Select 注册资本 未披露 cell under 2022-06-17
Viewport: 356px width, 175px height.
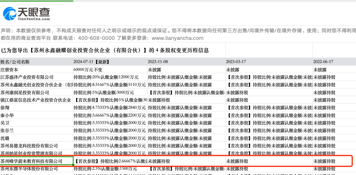(x=334, y=70)
